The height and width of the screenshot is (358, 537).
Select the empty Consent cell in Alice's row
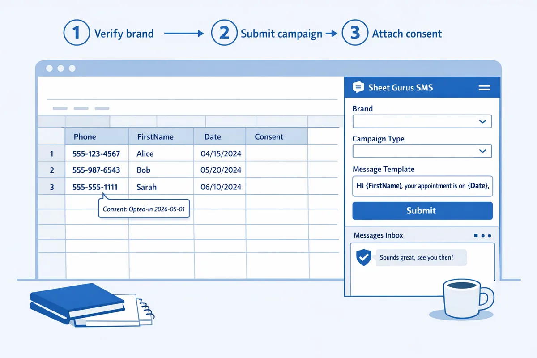click(277, 153)
